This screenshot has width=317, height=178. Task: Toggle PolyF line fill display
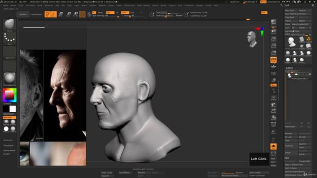[273, 125]
